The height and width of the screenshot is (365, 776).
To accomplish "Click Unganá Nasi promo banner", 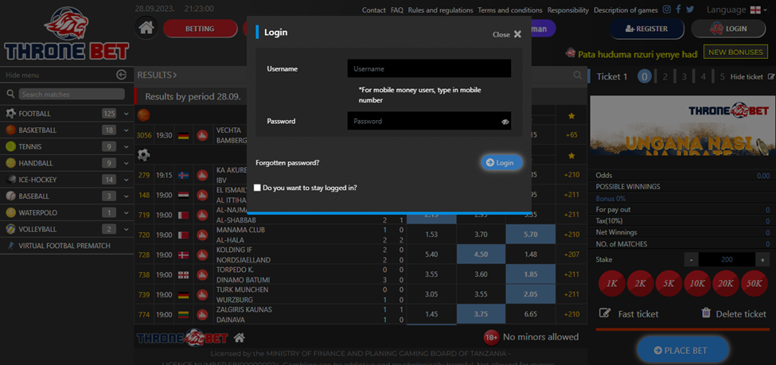I will coord(682,126).
